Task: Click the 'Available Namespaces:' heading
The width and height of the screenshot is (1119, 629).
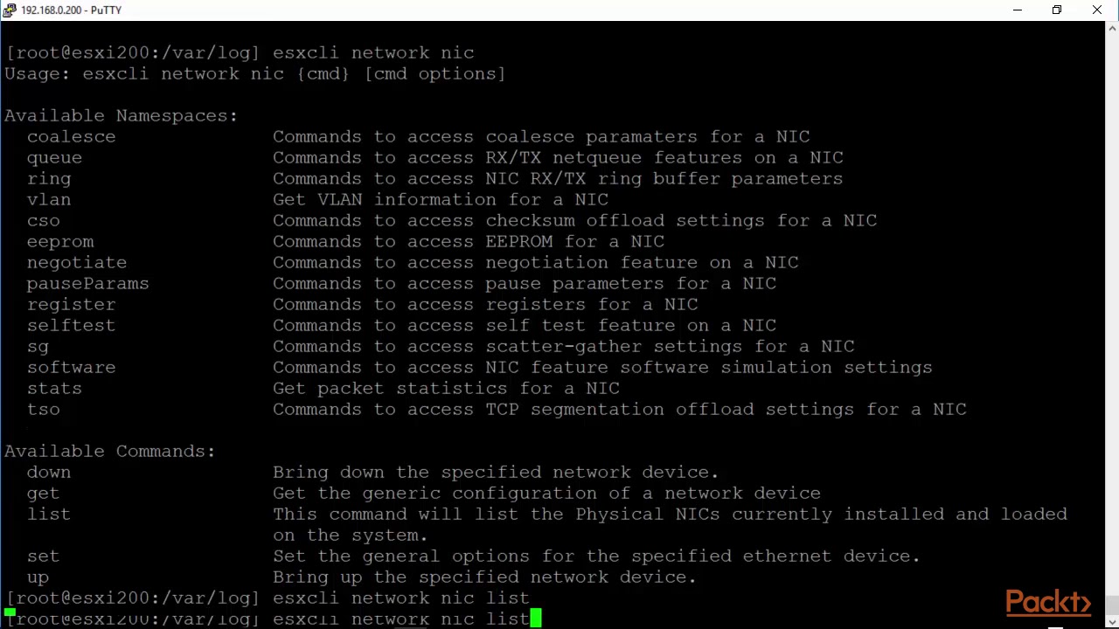Action: coord(121,115)
